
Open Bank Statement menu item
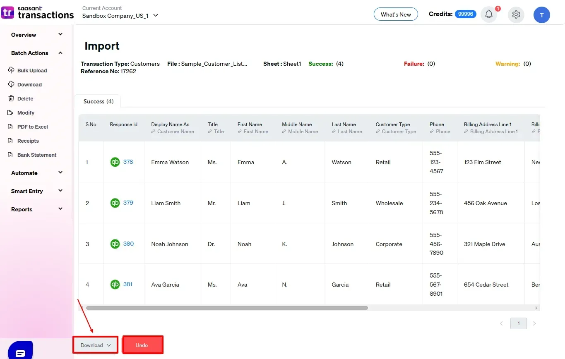(x=37, y=155)
